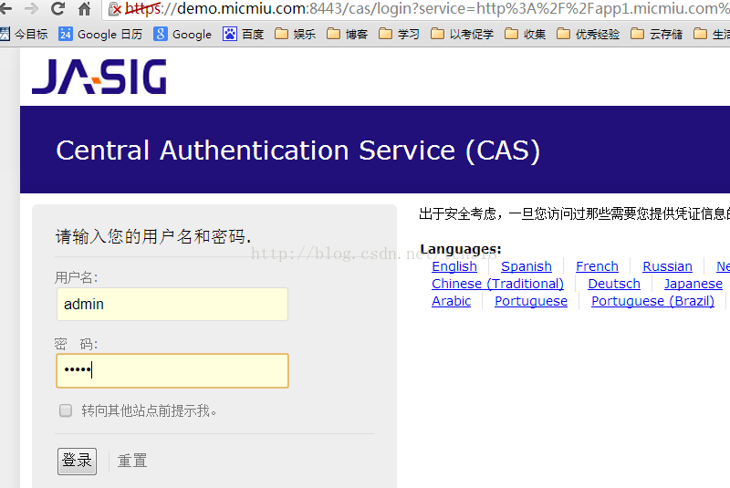Click the Central Authentication Service (CAS) heading
Screen dimensions: 730x488
298,151
